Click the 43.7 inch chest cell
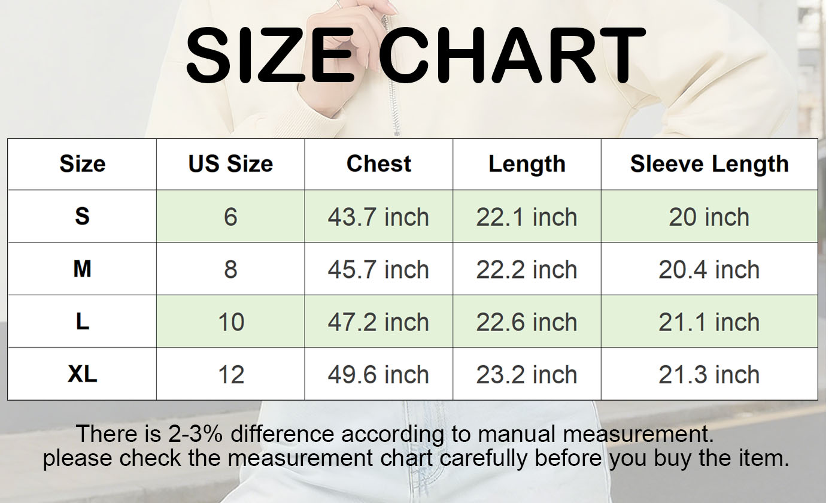Screen dimensions: 838x503 click(378, 217)
